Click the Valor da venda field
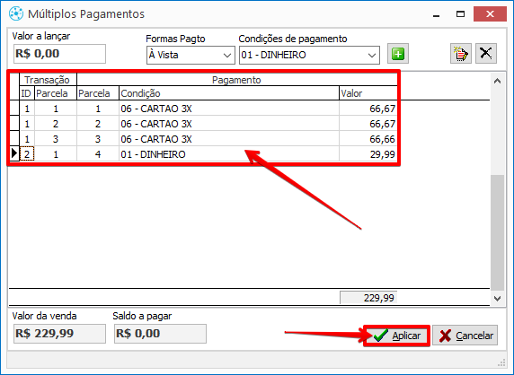 pyautogui.click(x=59, y=334)
